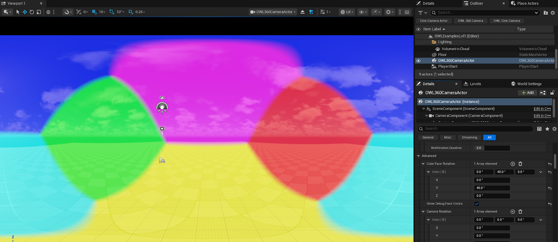This screenshot has width=558, height=242.
Task: Add element to Cube Face Rotation array
Action: click(x=512, y=164)
